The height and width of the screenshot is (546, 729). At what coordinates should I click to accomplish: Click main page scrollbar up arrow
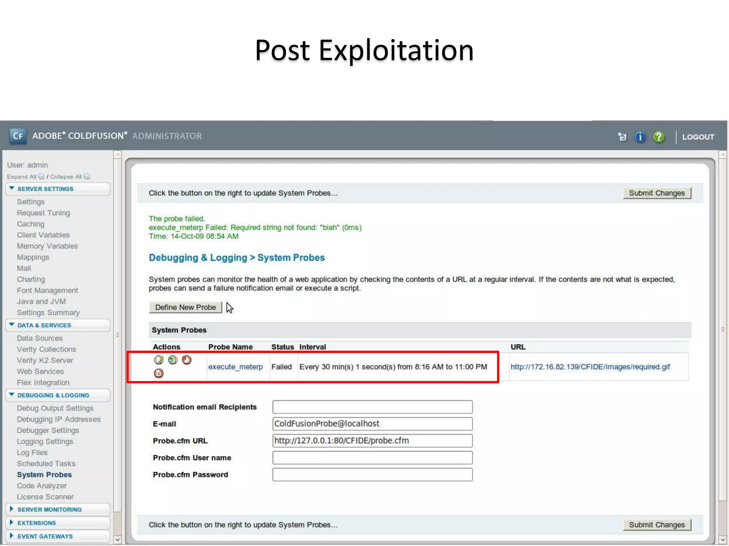click(x=723, y=155)
